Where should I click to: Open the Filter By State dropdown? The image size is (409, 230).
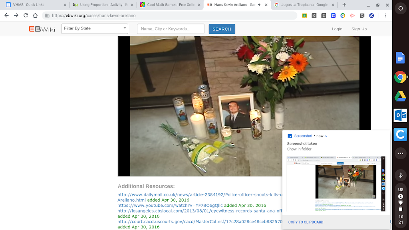pyautogui.click(x=95, y=29)
